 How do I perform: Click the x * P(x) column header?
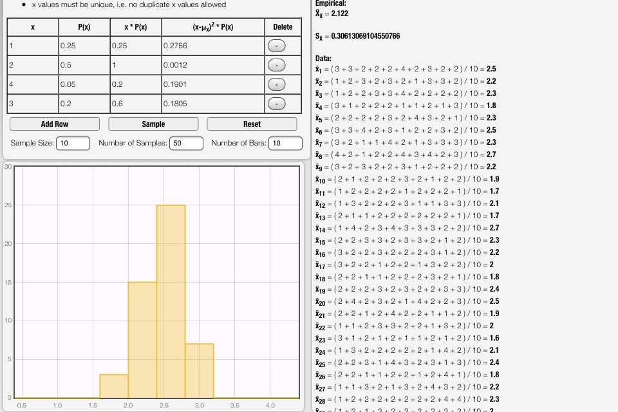pos(136,27)
